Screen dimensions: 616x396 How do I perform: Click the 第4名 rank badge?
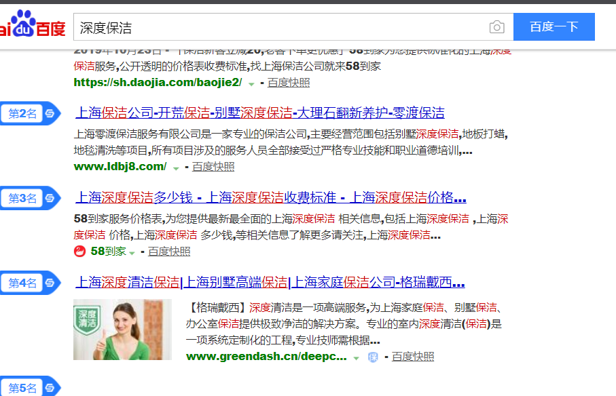tap(30, 283)
